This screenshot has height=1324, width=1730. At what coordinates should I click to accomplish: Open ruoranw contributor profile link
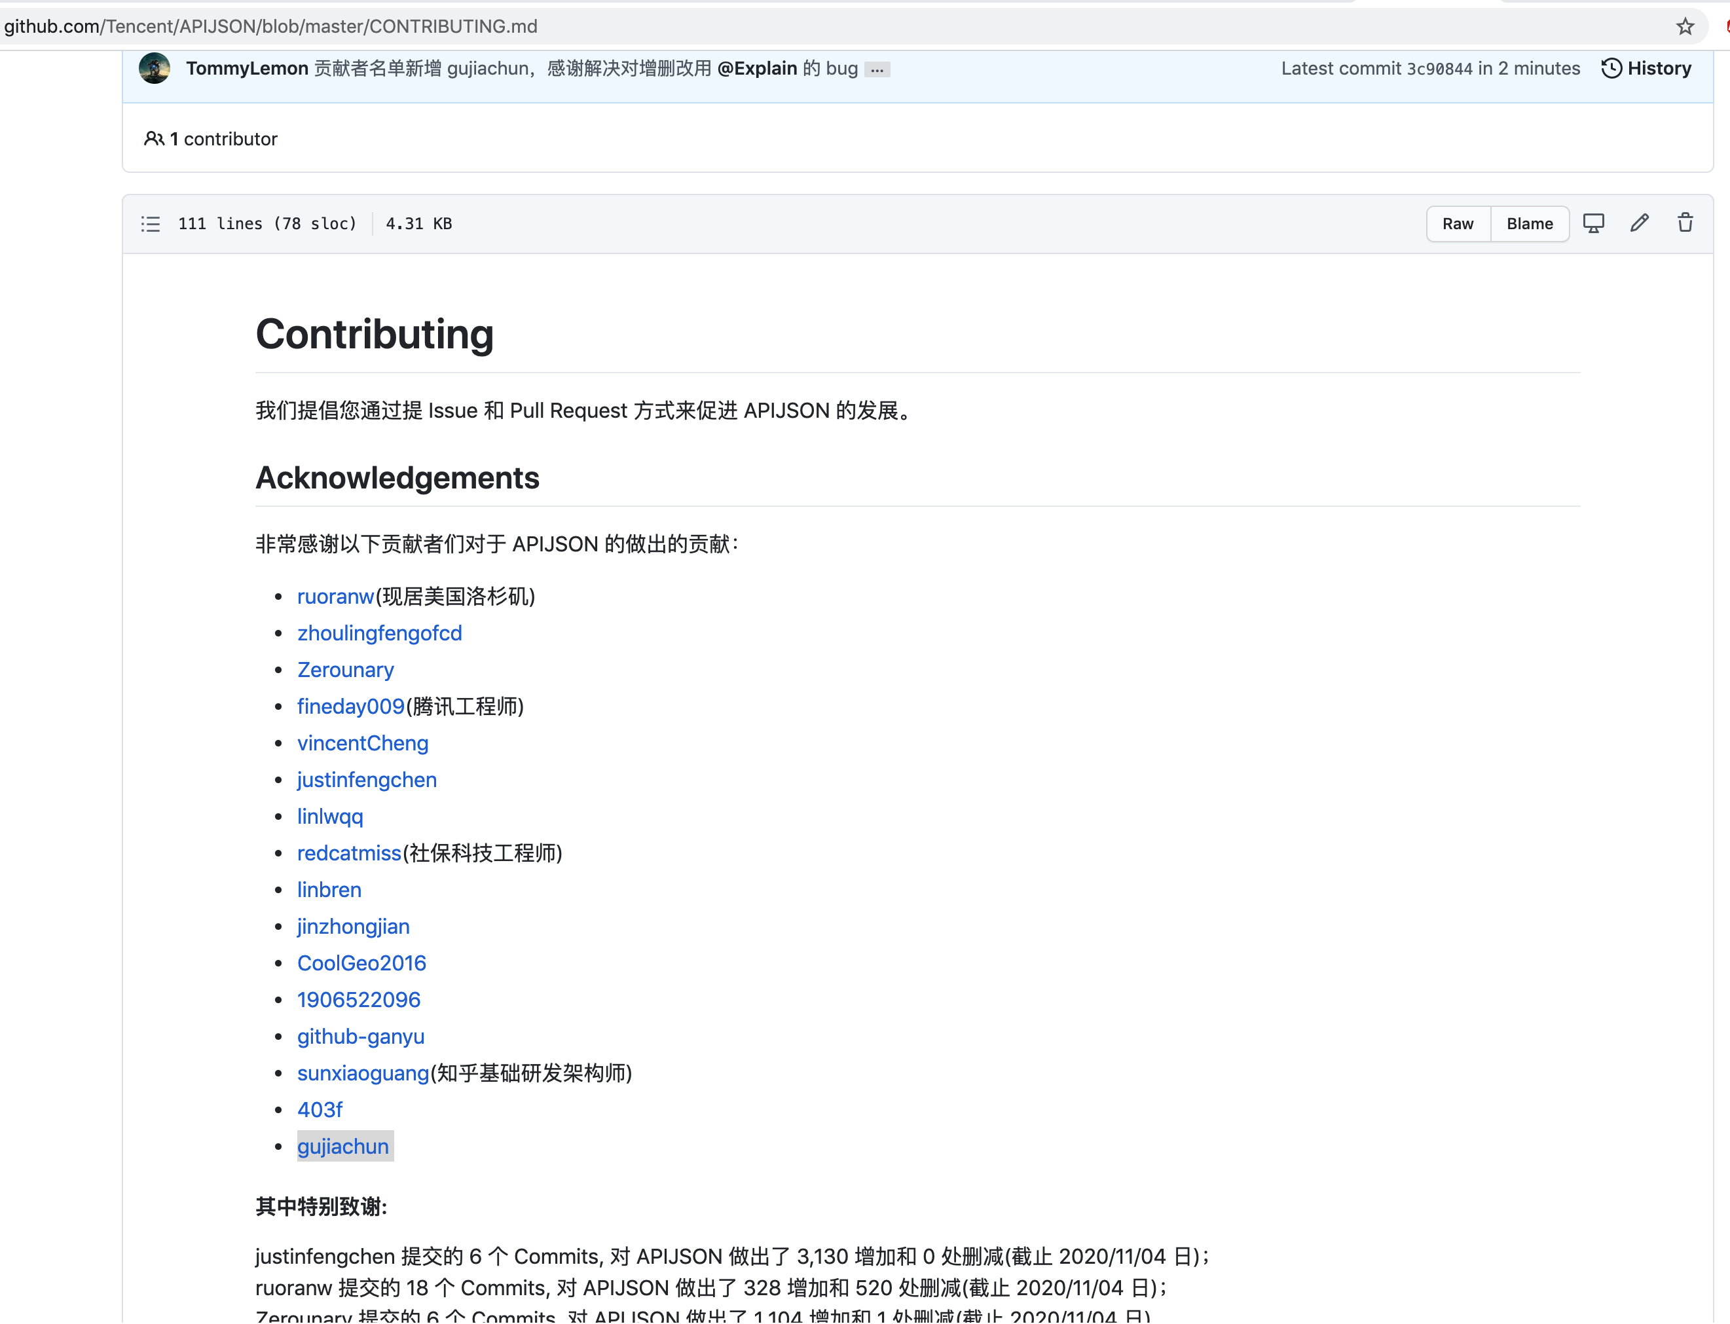[x=335, y=597]
